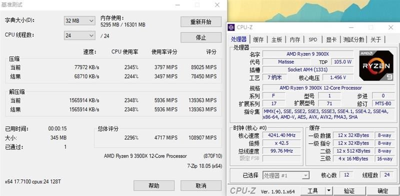Image resolution: width=400 pixels, height=196 pixels.
Task: Select the 显卡 tab
Action: pos(331,39)
